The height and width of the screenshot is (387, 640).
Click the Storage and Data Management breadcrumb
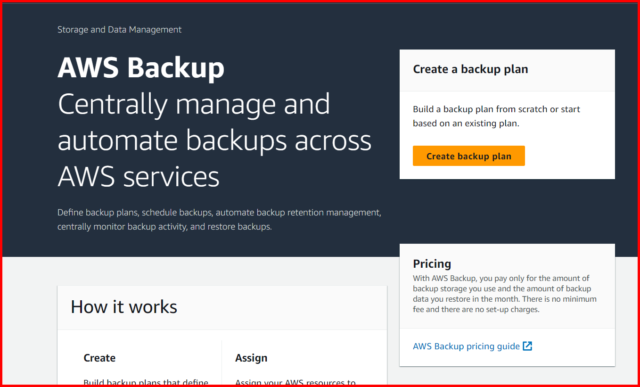point(119,29)
